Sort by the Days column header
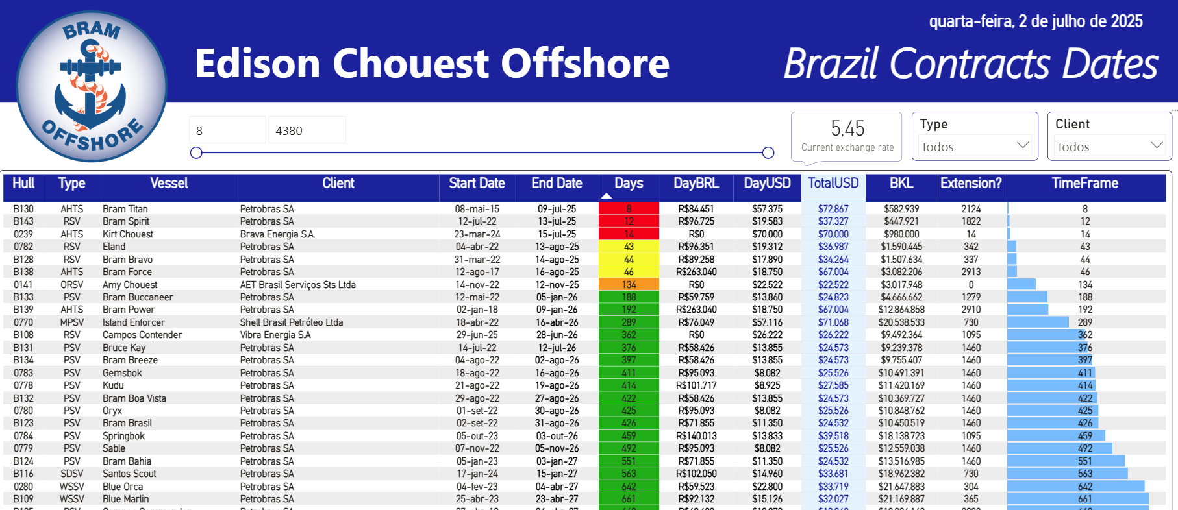The height and width of the screenshot is (510, 1178). pos(629,184)
